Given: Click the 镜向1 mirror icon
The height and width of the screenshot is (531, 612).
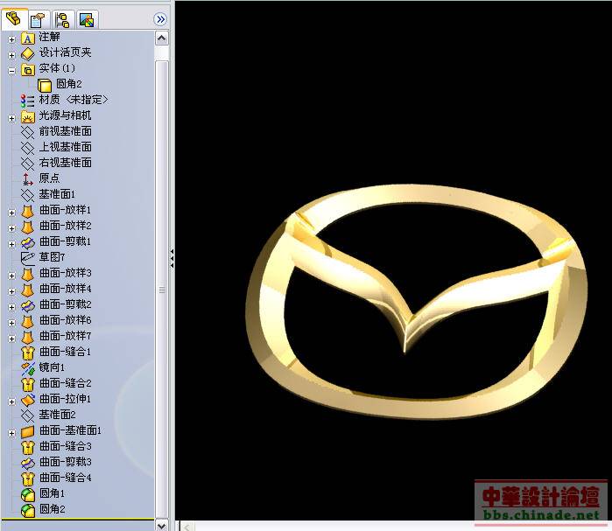Looking at the screenshot, I should pyautogui.click(x=28, y=368).
